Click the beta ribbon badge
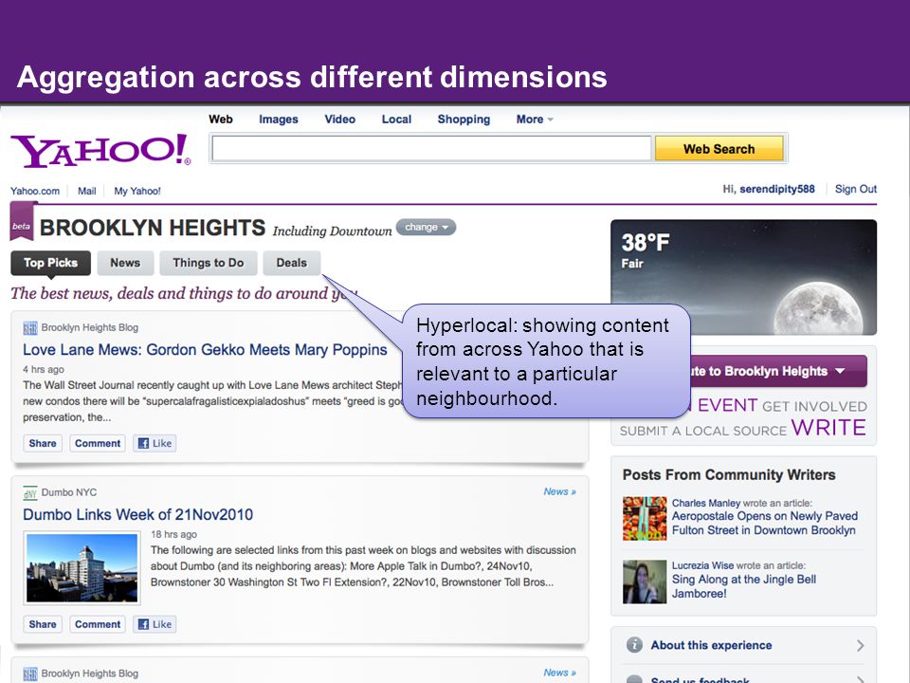The width and height of the screenshot is (910, 683). (22, 222)
